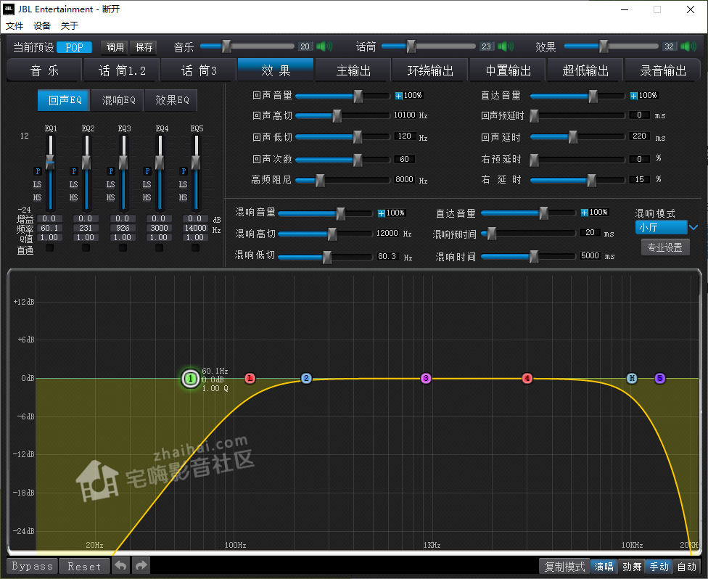Switch to 自动 mode
Viewport: 708px width, 579px height.
pyautogui.click(x=687, y=567)
